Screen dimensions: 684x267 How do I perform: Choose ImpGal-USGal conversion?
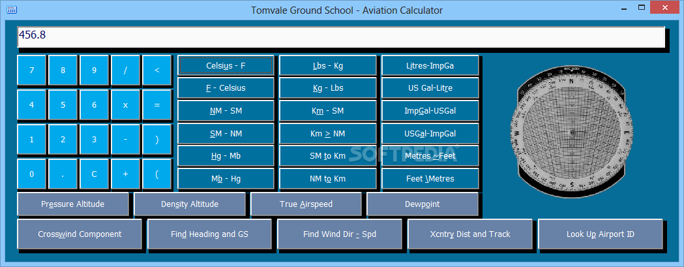click(430, 110)
